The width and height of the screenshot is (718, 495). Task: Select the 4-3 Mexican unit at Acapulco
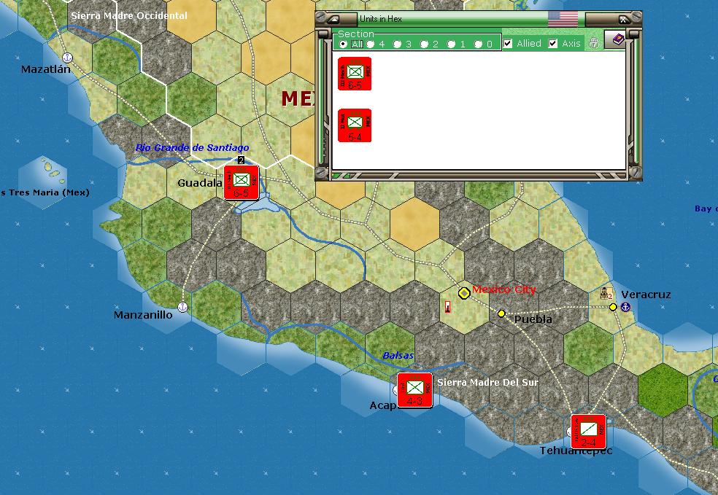click(415, 390)
